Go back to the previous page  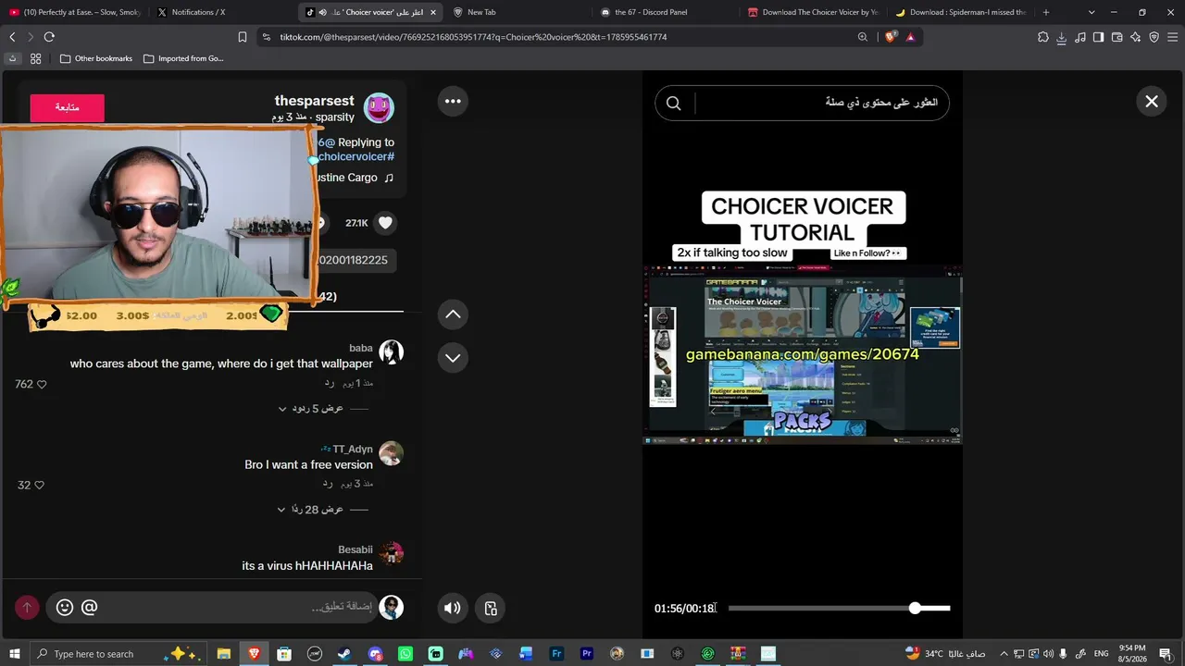click(12, 37)
